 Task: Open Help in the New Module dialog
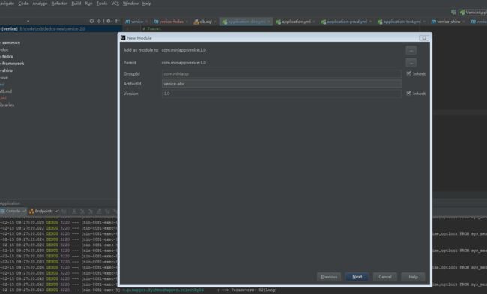pos(413,277)
